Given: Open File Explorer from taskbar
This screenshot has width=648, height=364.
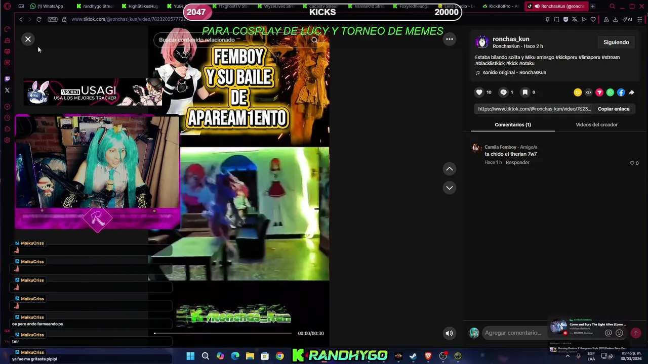Looking at the screenshot, I should [250, 356].
